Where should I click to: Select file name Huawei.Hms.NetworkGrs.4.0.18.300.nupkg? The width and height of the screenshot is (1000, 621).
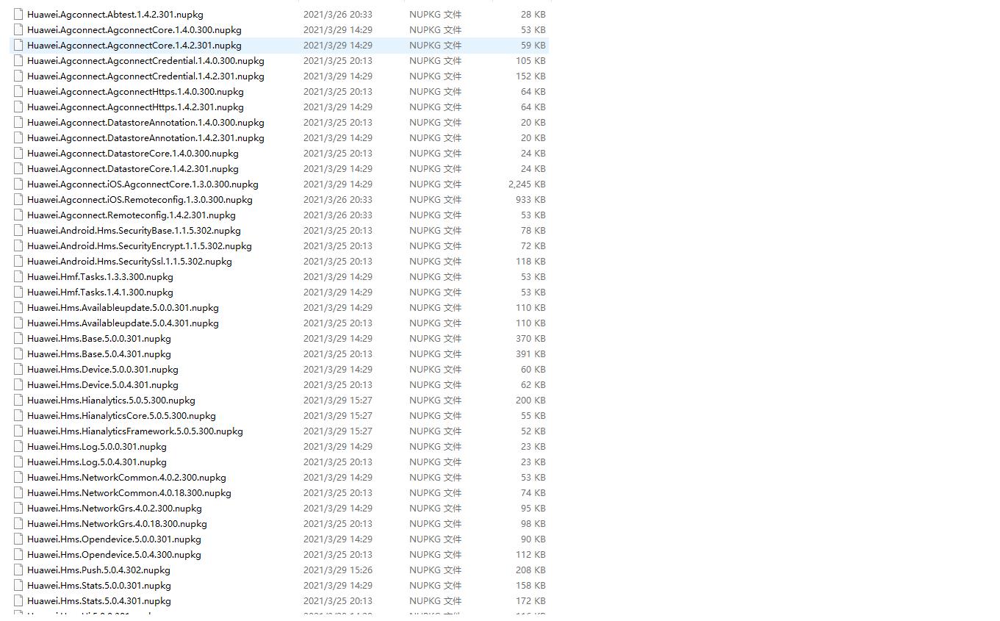pyautogui.click(x=117, y=523)
